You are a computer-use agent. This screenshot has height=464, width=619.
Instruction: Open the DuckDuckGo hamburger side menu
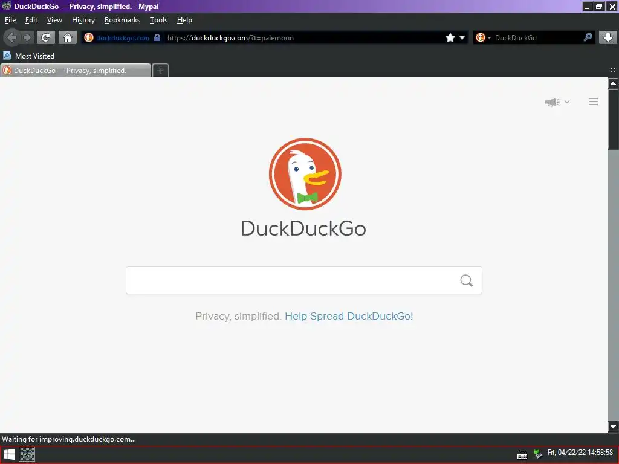point(593,101)
